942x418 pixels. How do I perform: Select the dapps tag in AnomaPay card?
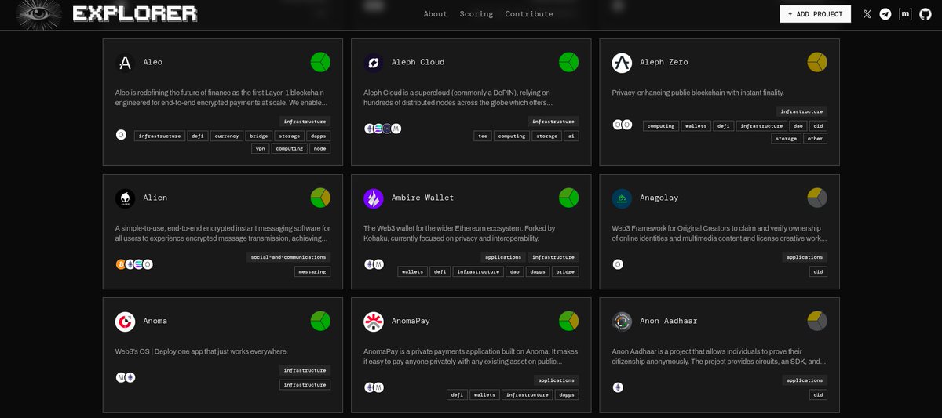point(566,394)
